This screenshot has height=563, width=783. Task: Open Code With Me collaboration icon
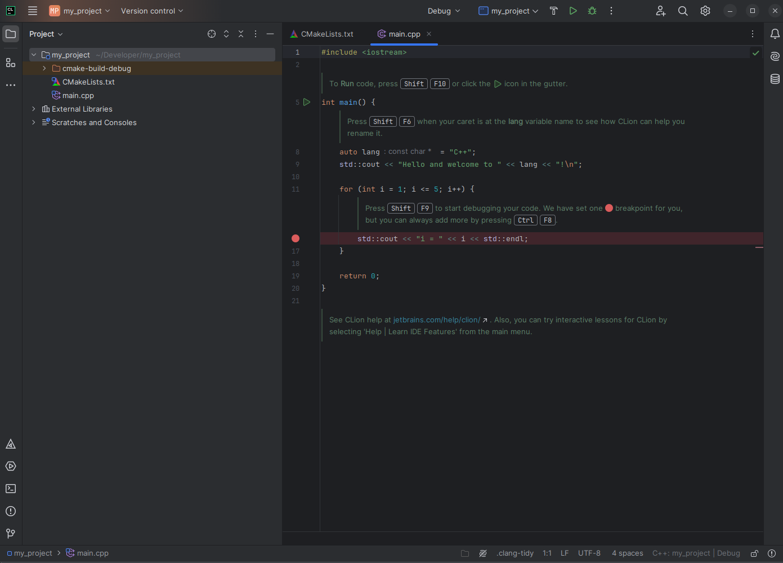point(661,11)
